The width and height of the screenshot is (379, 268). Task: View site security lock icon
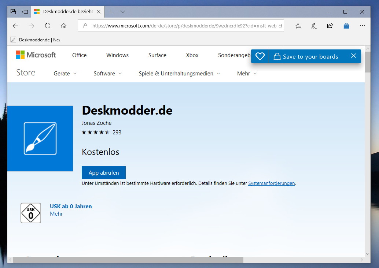pyautogui.click(x=85, y=26)
